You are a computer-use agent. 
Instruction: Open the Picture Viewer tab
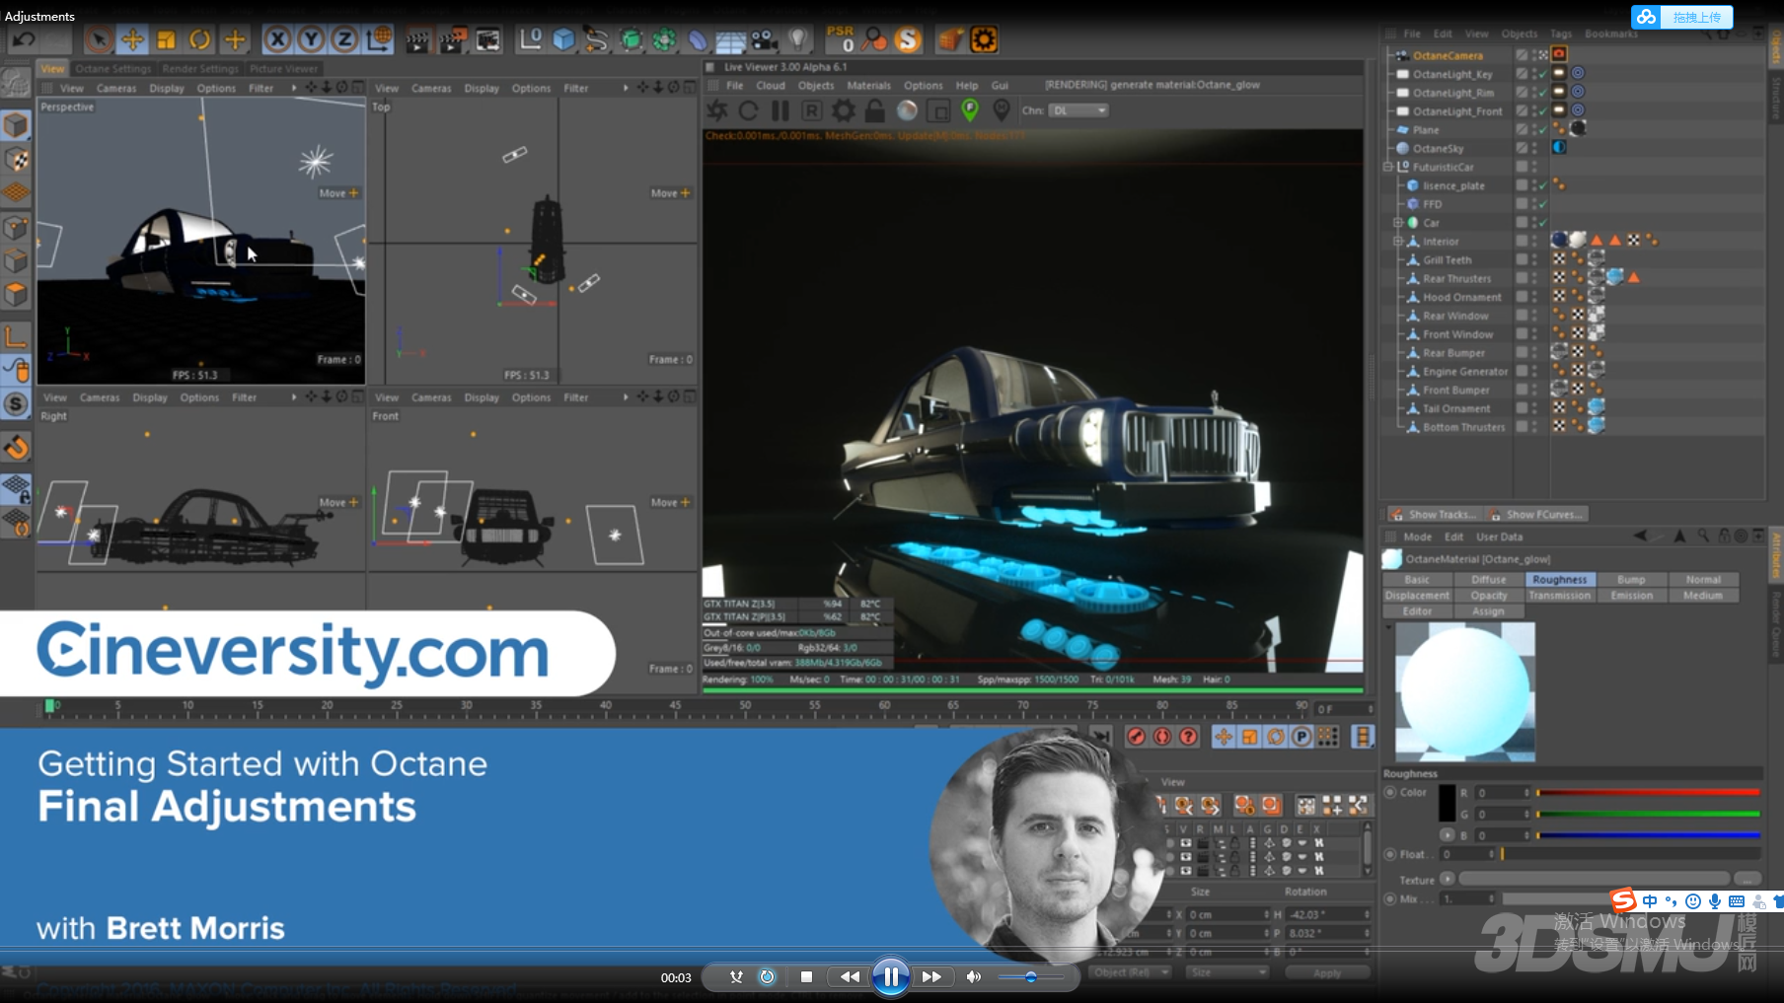click(284, 69)
